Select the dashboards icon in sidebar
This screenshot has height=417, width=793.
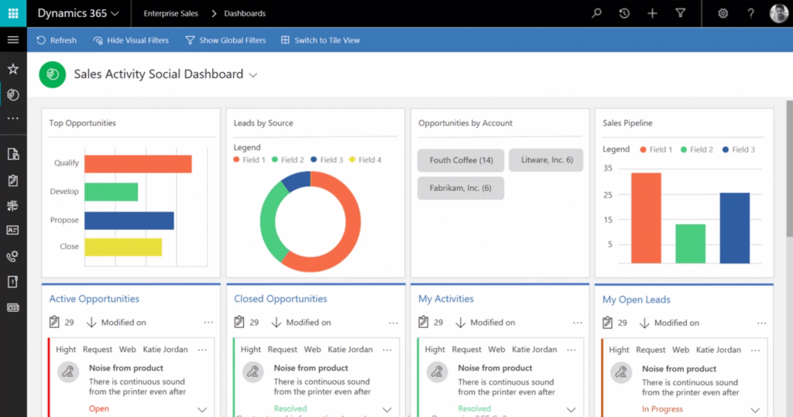click(13, 94)
